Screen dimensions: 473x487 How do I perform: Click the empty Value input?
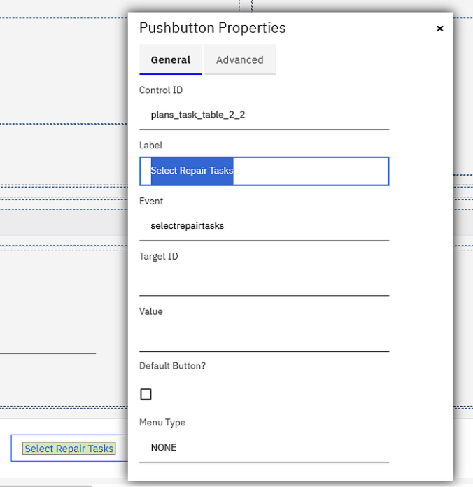click(x=264, y=337)
